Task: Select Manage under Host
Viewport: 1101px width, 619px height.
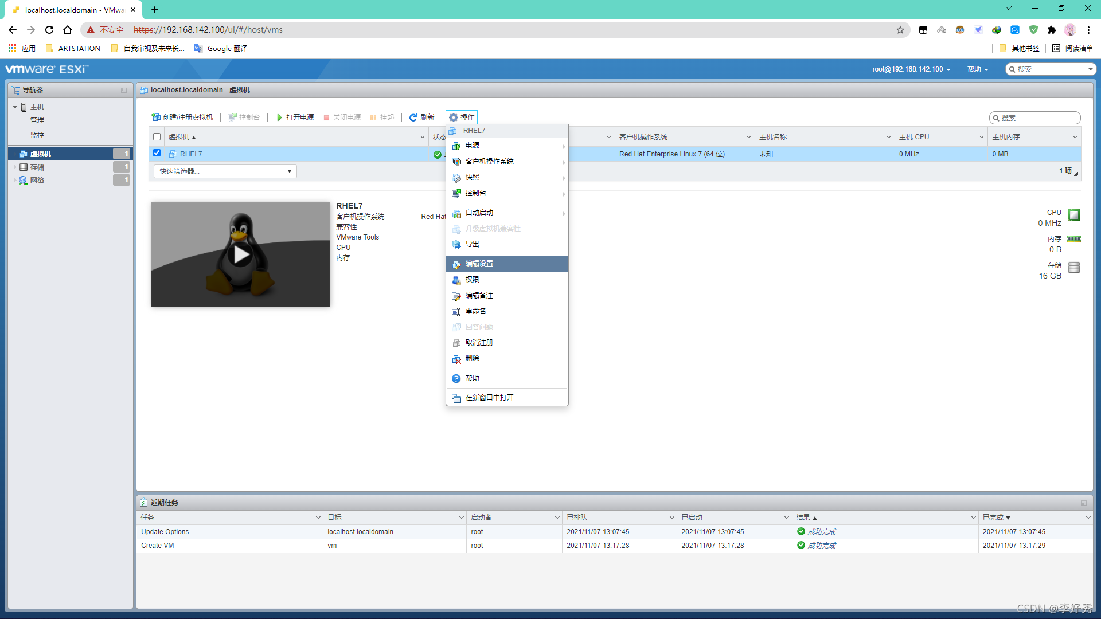Action: (x=37, y=120)
